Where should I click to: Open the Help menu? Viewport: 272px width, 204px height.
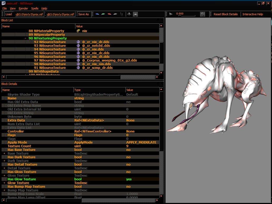click(44, 8)
